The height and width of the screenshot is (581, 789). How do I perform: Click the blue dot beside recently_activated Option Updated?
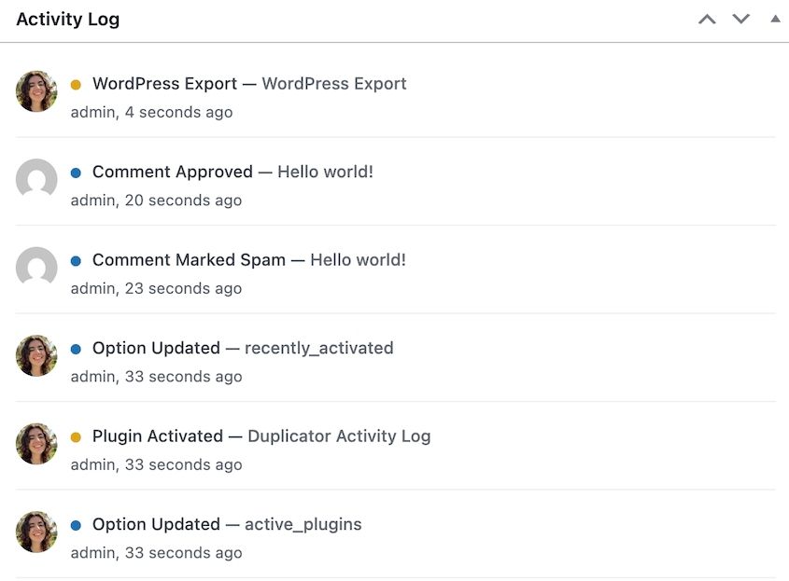click(x=76, y=348)
